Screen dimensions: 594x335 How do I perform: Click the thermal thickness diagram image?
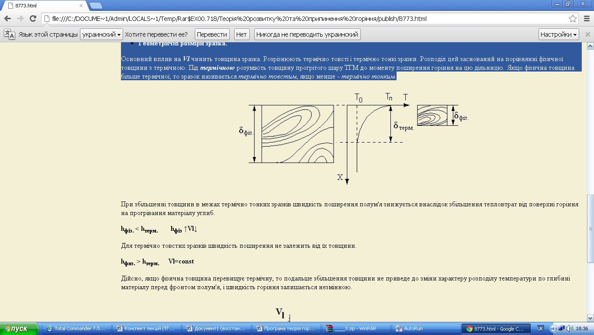pos(353,138)
